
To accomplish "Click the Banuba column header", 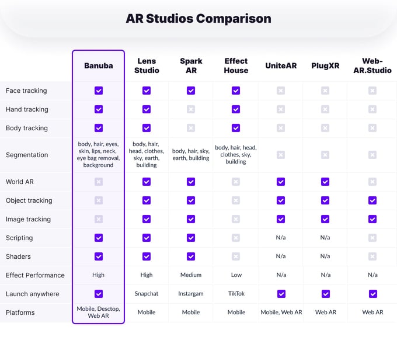I will point(99,65).
